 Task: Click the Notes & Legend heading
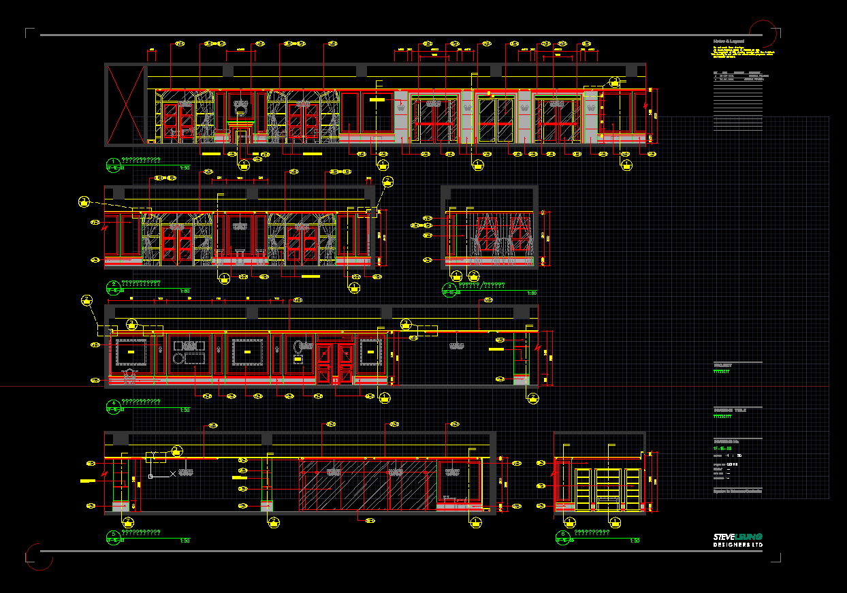[x=728, y=41]
